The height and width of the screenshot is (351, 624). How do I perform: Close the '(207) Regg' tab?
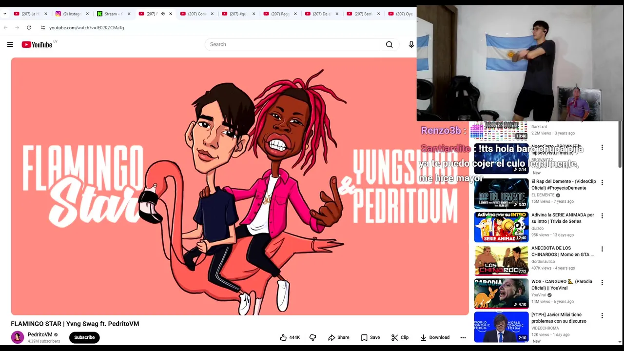[295, 14]
